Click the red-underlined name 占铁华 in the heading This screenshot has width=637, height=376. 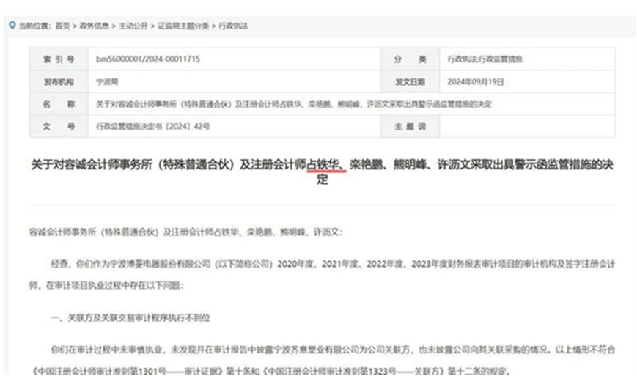tap(325, 166)
